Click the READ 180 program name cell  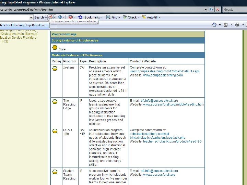(x=68, y=132)
